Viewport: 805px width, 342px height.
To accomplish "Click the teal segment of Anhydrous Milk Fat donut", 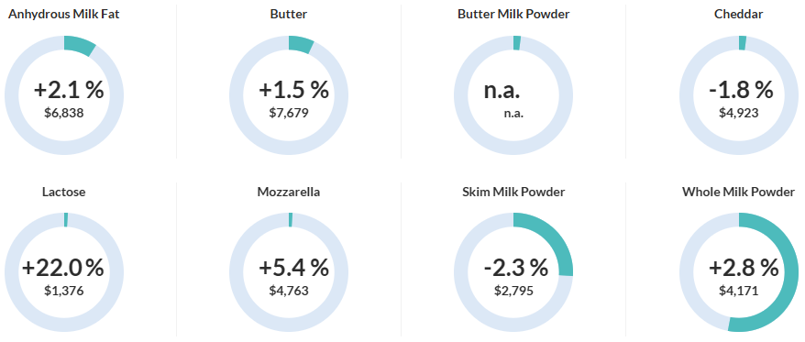I will (79, 45).
